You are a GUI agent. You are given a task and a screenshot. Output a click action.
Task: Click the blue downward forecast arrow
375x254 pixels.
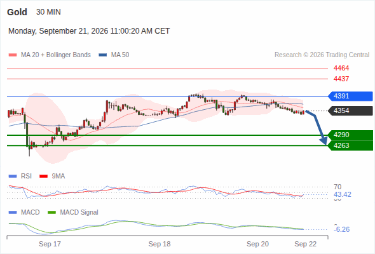[x=317, y=128]
